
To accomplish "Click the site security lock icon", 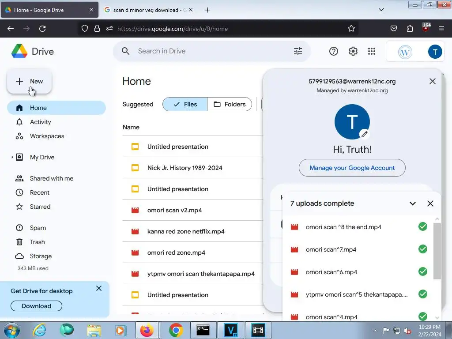I will coord(97,29).
